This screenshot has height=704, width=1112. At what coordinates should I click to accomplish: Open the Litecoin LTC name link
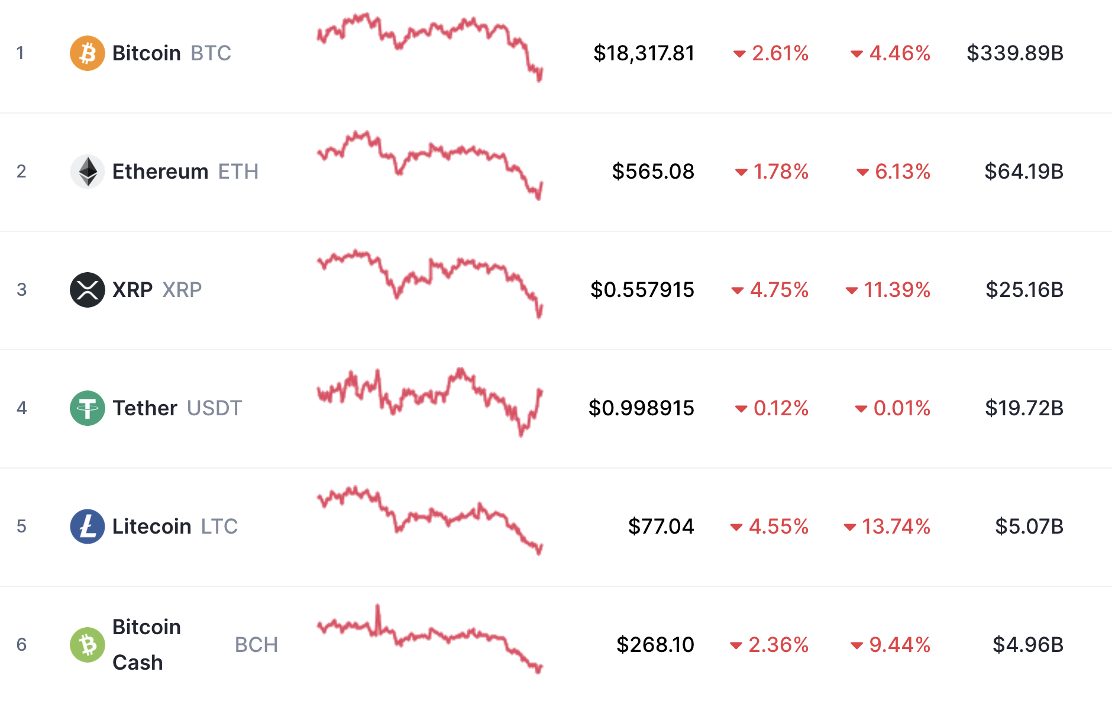pos(175,527)
